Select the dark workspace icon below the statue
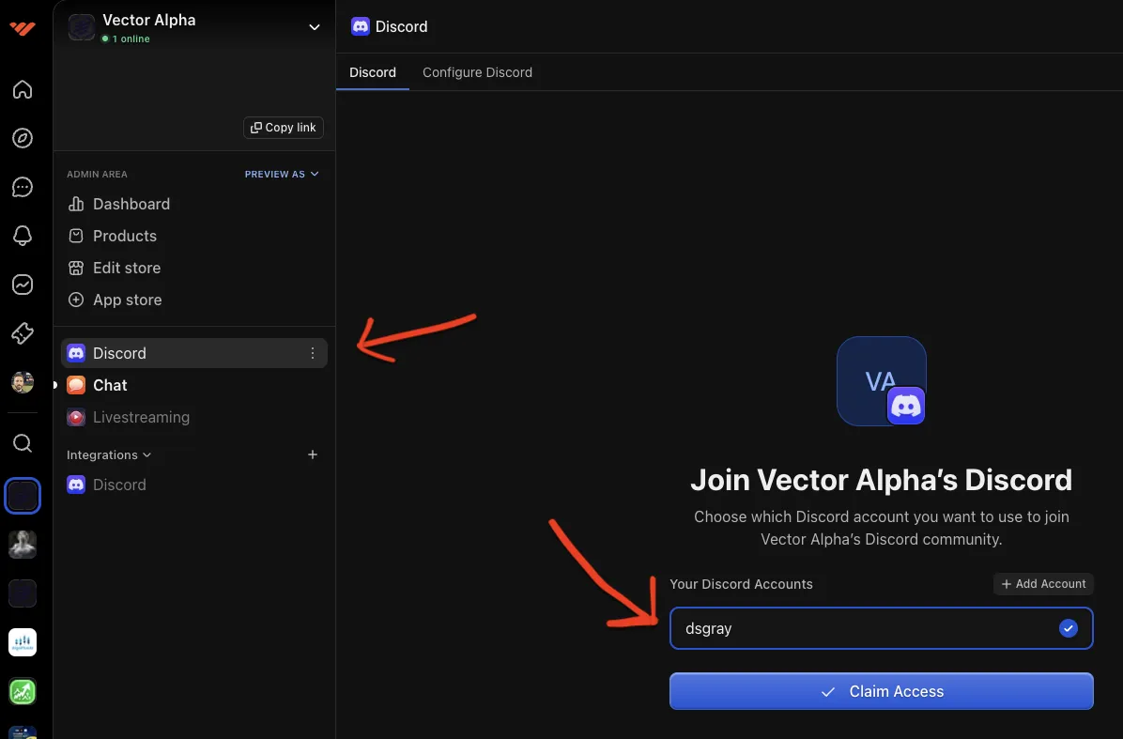1123x739 pixels. point(23,593)
